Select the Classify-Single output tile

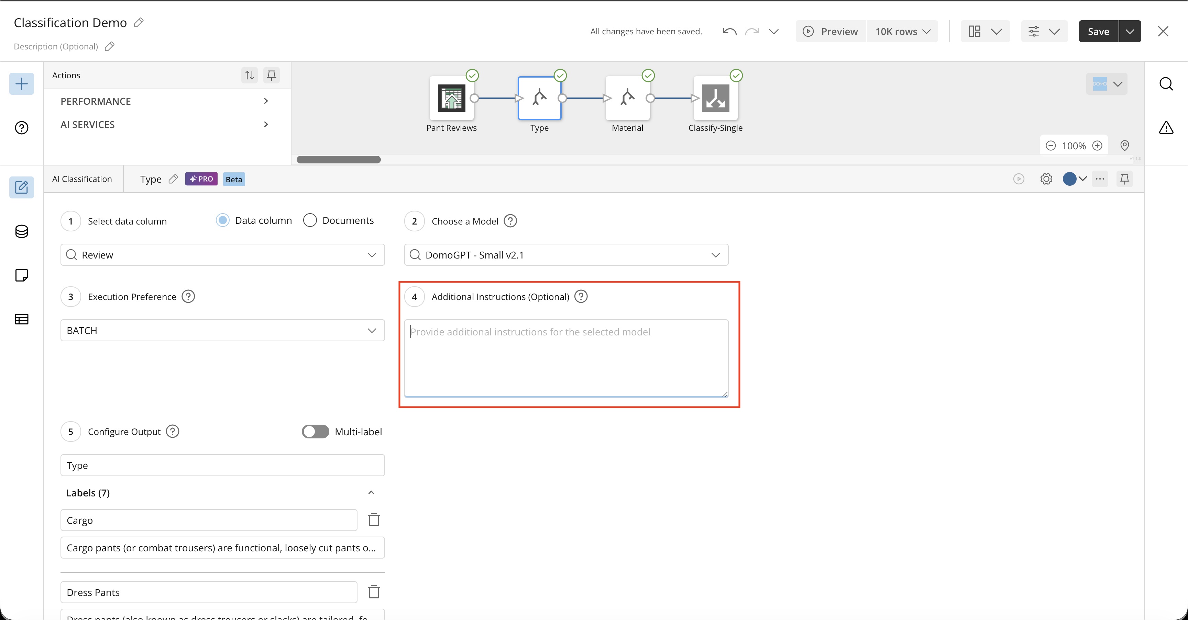coord(715,98)
